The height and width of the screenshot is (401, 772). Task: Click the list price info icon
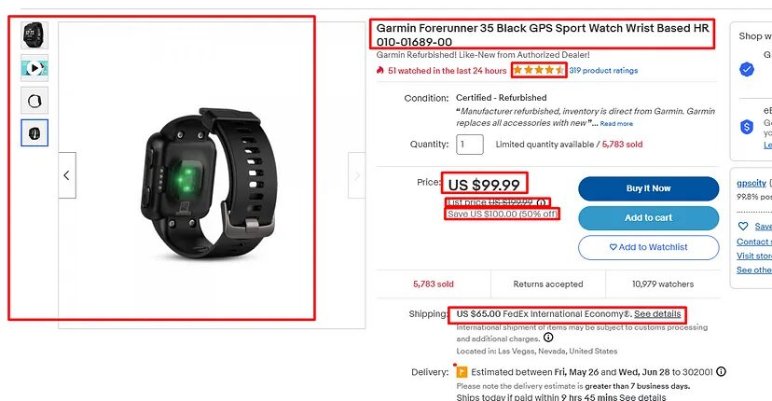[541, 202]
